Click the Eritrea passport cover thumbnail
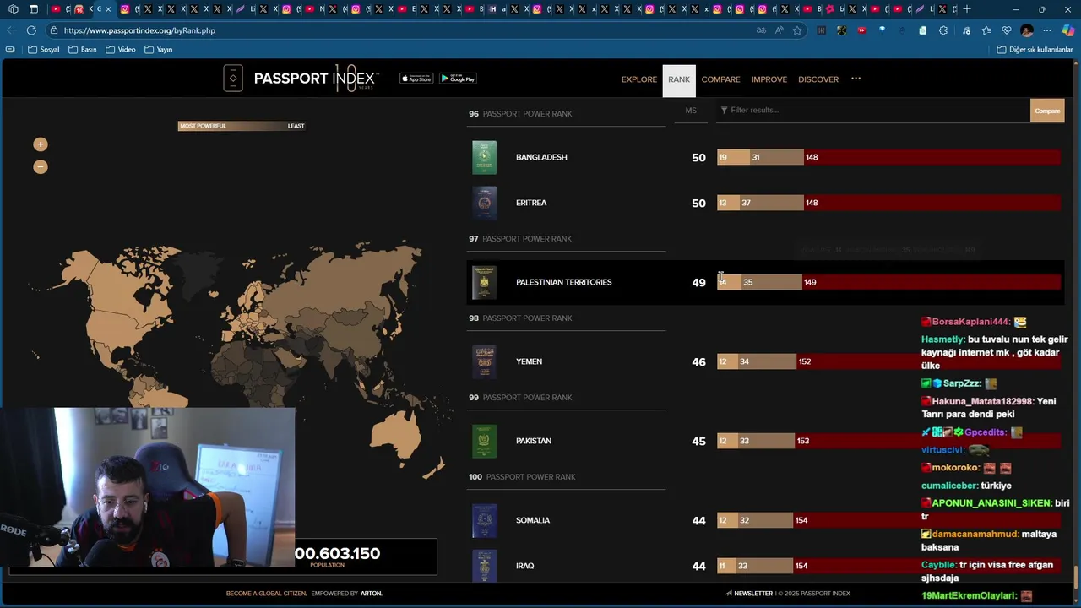The image size is (1081, 608). [x=484, y=203]
